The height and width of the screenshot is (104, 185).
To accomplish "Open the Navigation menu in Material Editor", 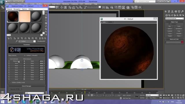I will 17,9.
